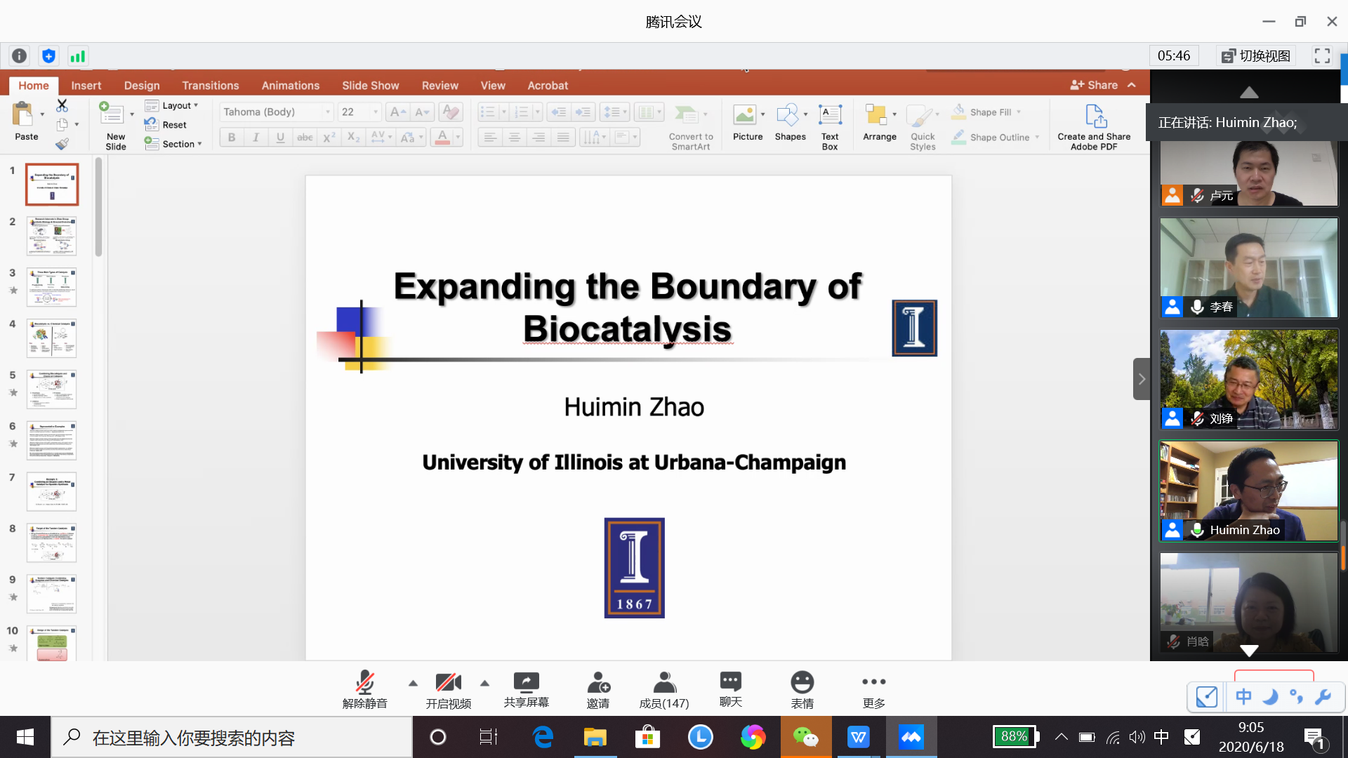Click Create and Share Adobe PDF
Viewport: 1348px width, 758px height.
tap(1095, 126)
